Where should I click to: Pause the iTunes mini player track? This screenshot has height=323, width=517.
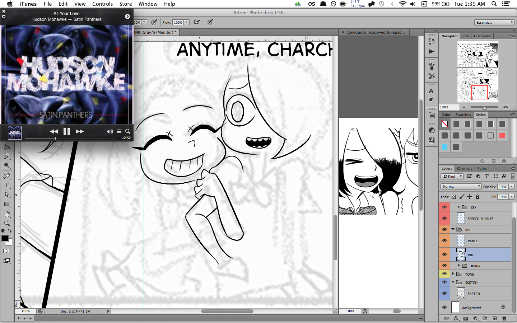tap(67, 131)
